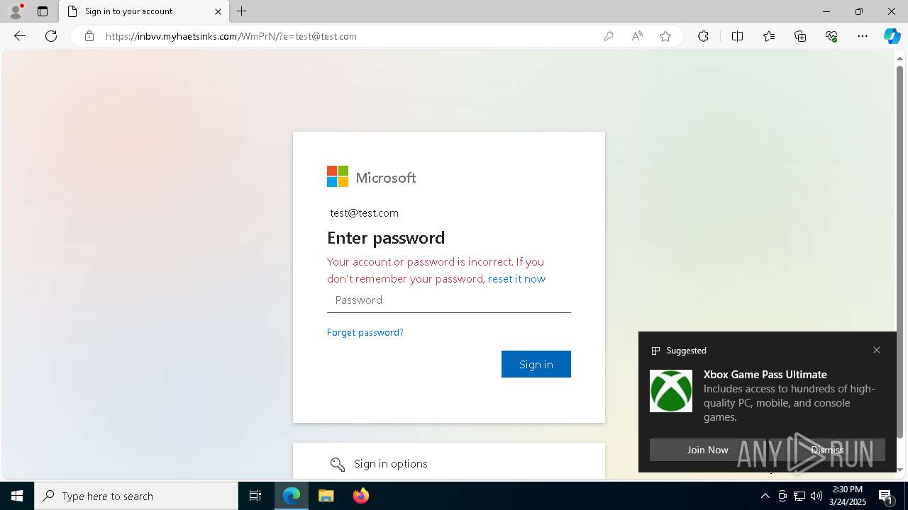Click the Type here to search box
Viewport: 908px width, 510px height.
pyautogui.click(x=136, y=496)
